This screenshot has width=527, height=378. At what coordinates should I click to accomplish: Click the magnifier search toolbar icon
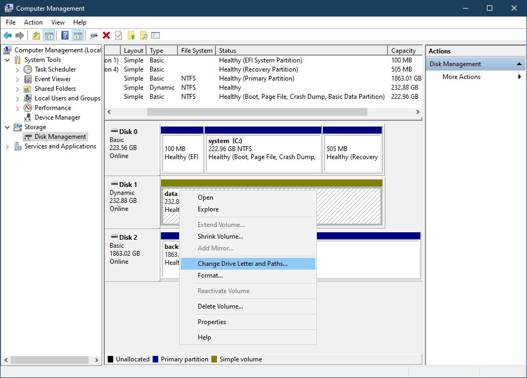[x=143, y=36]
